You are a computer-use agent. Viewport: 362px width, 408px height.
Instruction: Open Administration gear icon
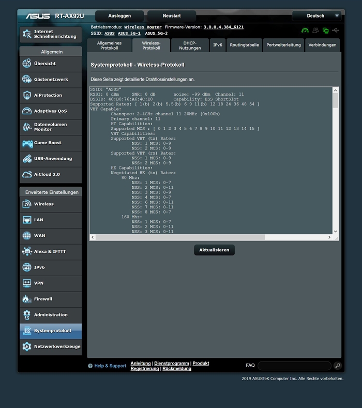coord(27,315)
